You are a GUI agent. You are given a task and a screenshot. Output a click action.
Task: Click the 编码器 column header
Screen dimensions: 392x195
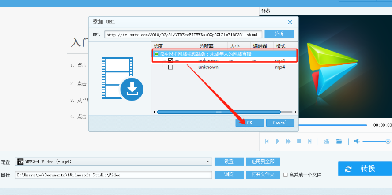(x=262, y=46)
